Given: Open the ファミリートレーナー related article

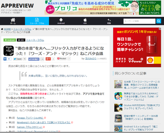Looking at the screenshot, I should click(x=142, y=85).
